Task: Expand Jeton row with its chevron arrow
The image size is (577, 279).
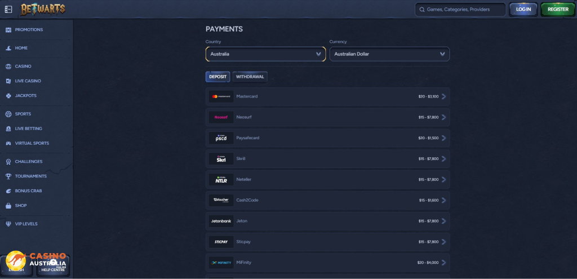Action: pos(444,221)
